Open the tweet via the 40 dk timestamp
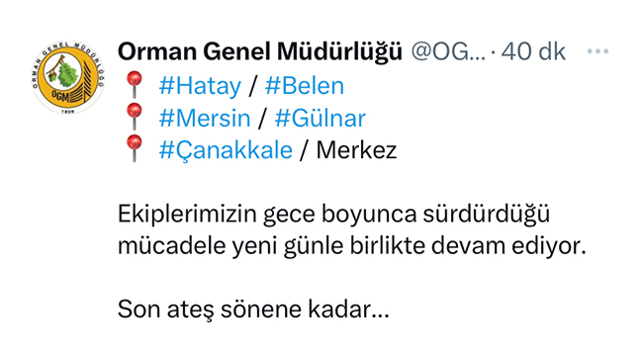This screenshot has height=356, width=643. pyautogui.click(x=533, y=51)
